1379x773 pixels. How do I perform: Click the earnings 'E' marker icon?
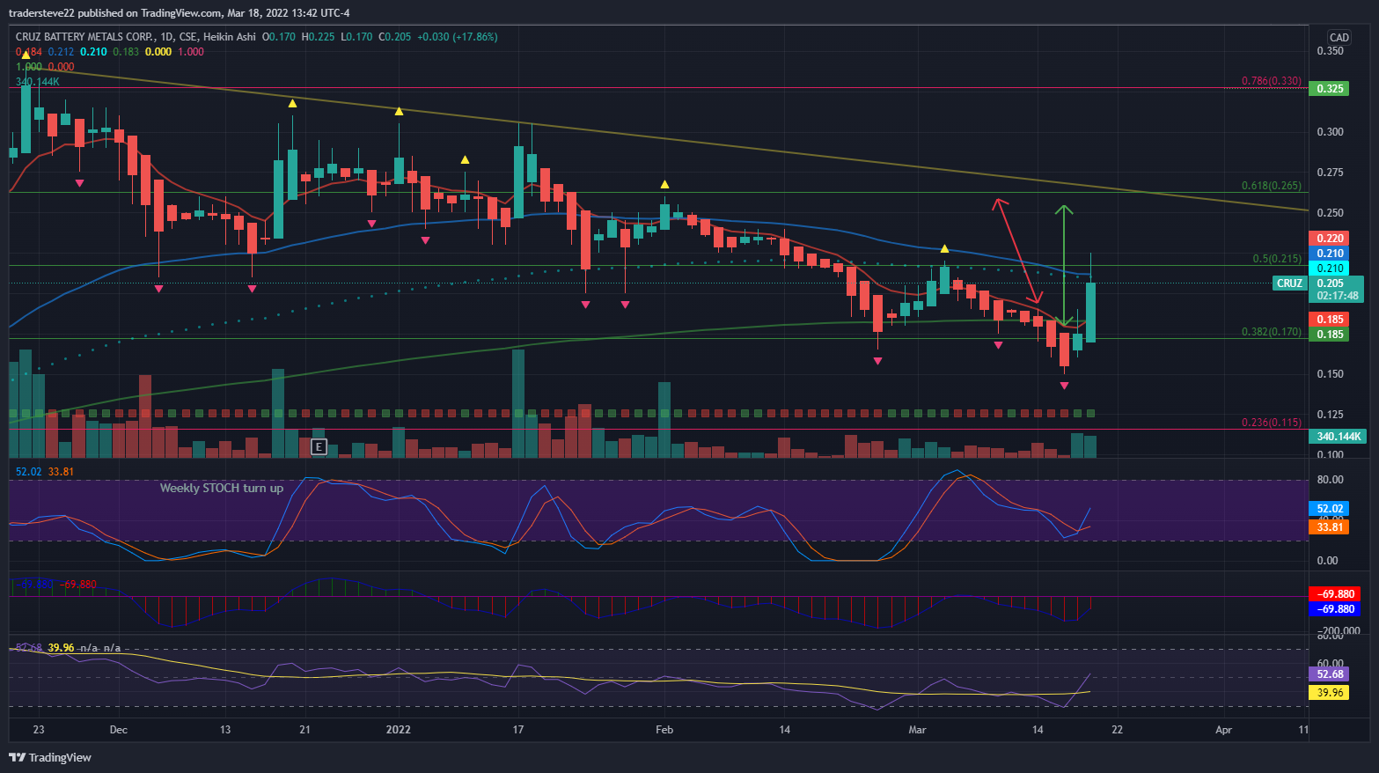coord(319,446)
